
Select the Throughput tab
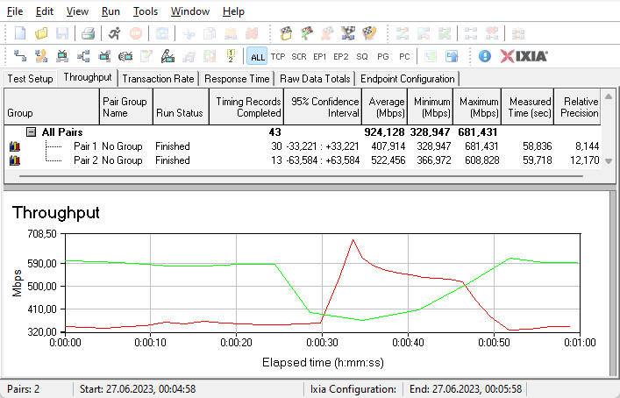click(88, 77)
